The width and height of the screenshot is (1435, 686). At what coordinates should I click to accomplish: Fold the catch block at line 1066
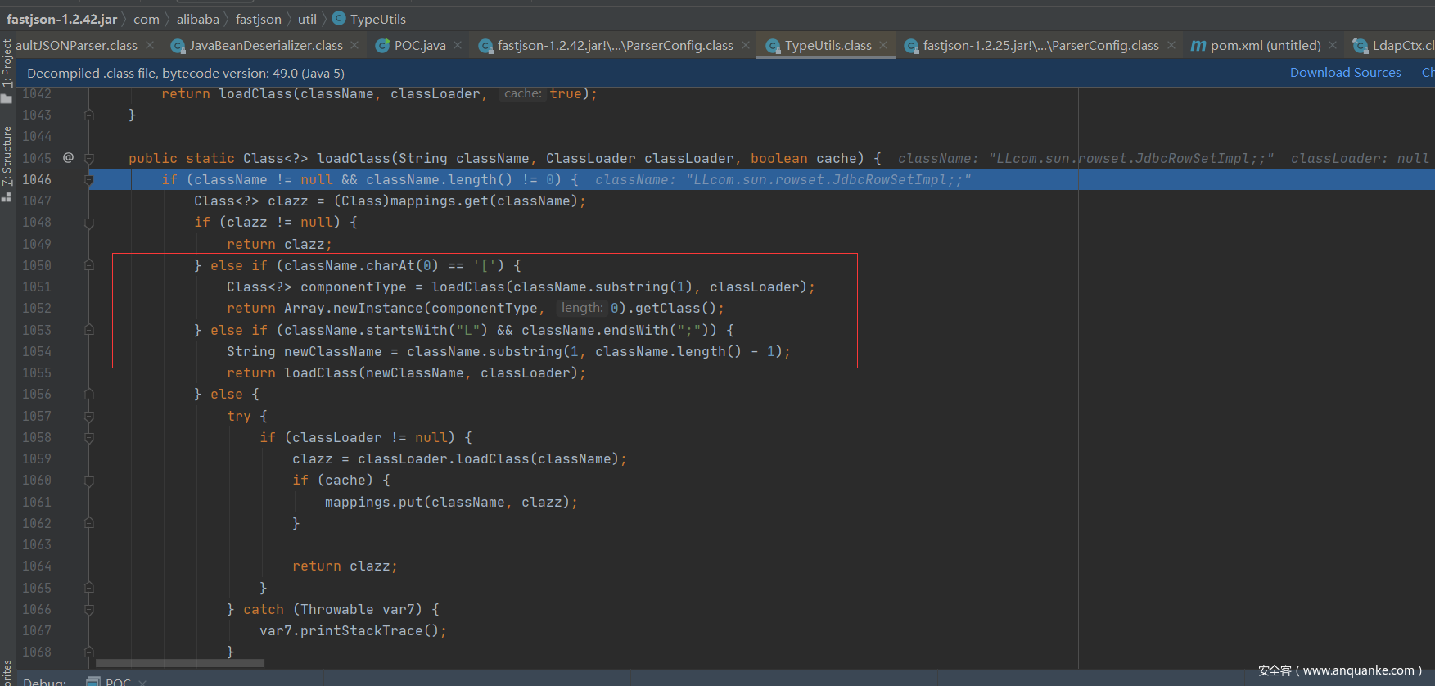89,609
